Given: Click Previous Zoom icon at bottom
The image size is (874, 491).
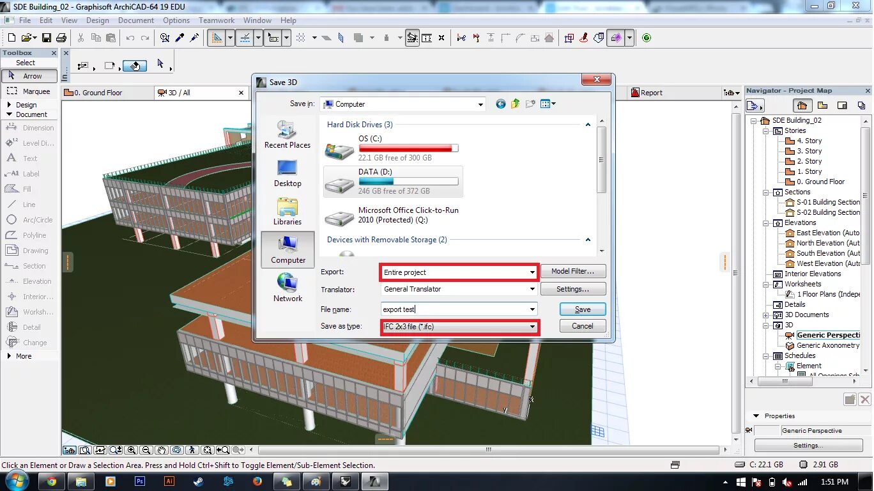Looking at the screenshot, I should point(222,450).
